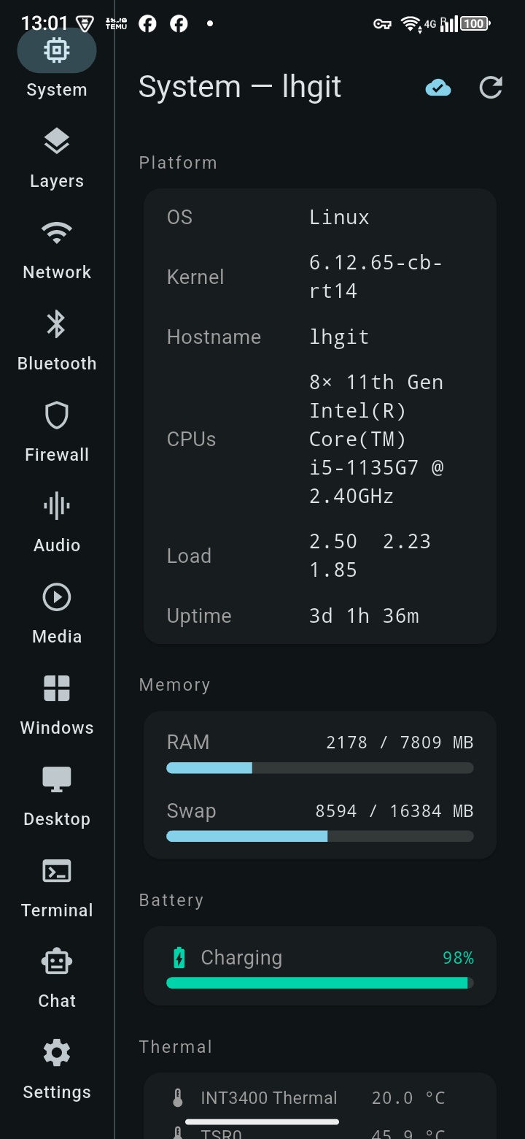Tap the status bar clock '13:01'

(x=44, y=24)
